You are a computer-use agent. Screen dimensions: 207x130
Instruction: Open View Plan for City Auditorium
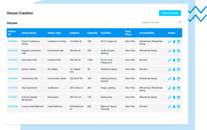coord(130,88)
